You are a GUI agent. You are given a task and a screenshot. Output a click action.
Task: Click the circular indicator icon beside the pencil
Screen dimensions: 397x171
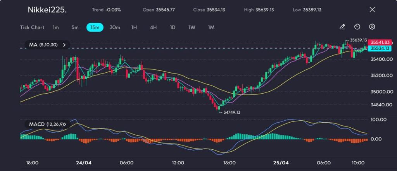tap(357, 27)
